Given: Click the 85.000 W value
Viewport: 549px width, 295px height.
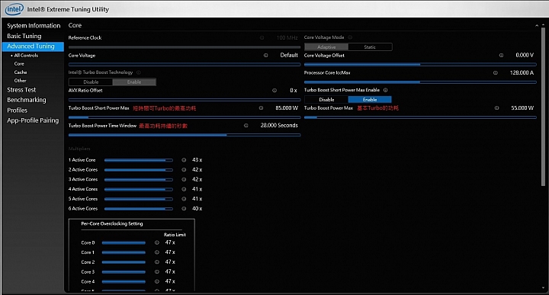Looking at the screenshot, I should click(287, 108).
